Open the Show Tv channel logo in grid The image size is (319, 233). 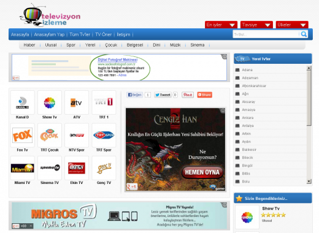[50, 102]
